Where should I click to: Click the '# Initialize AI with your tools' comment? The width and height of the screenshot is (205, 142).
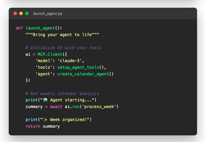click(x=63, y=48)
